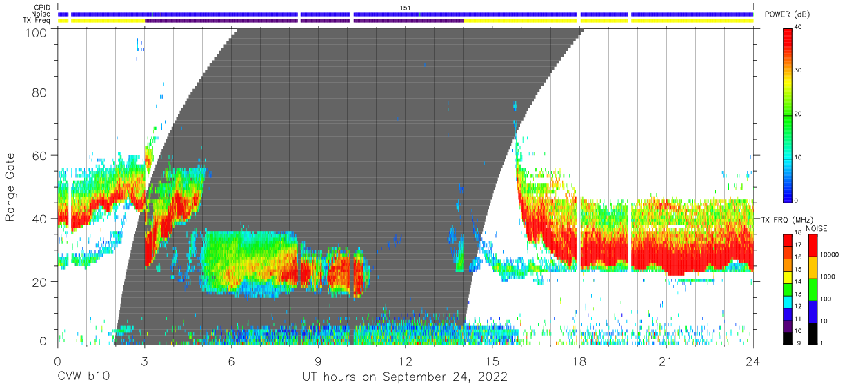Select the '40' tick on the POWER scale
The image size is (847, 391).
799,28
